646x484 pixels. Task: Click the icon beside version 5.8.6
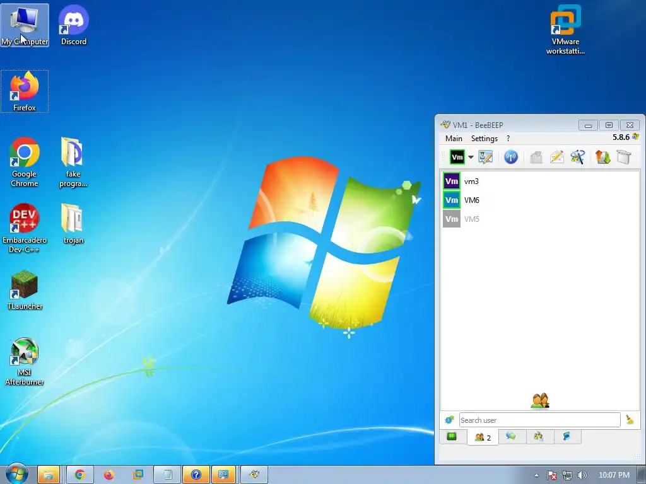click(x=635, y=137)
